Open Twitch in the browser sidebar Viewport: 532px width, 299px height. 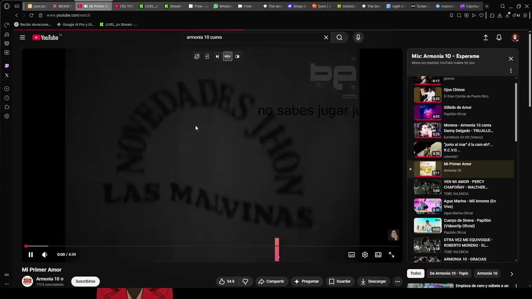click(x=7, y=66)
